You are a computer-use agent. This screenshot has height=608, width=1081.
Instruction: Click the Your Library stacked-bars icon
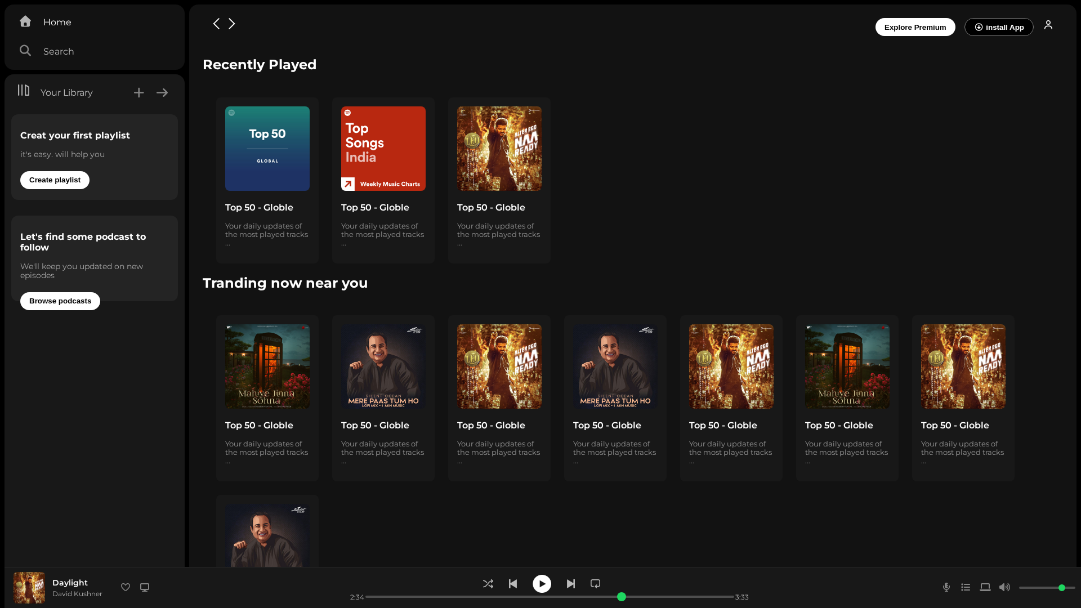click(x=23, y=90)
